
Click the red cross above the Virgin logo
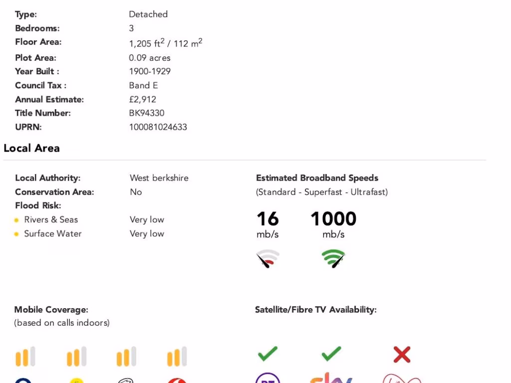point(402,355)
